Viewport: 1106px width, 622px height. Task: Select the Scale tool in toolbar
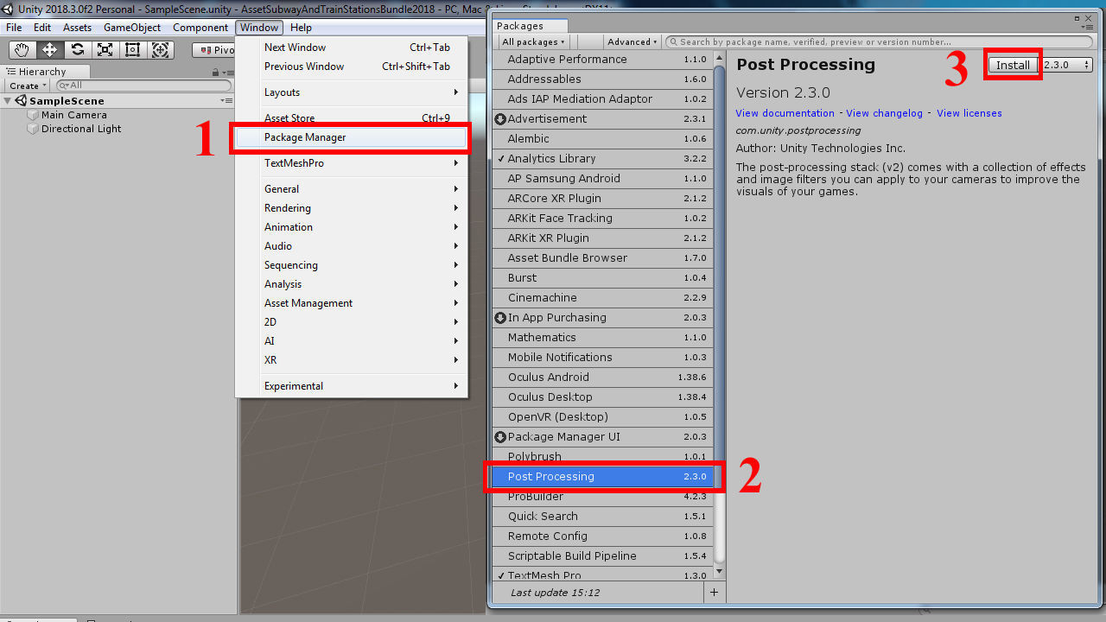click(105, 50)
